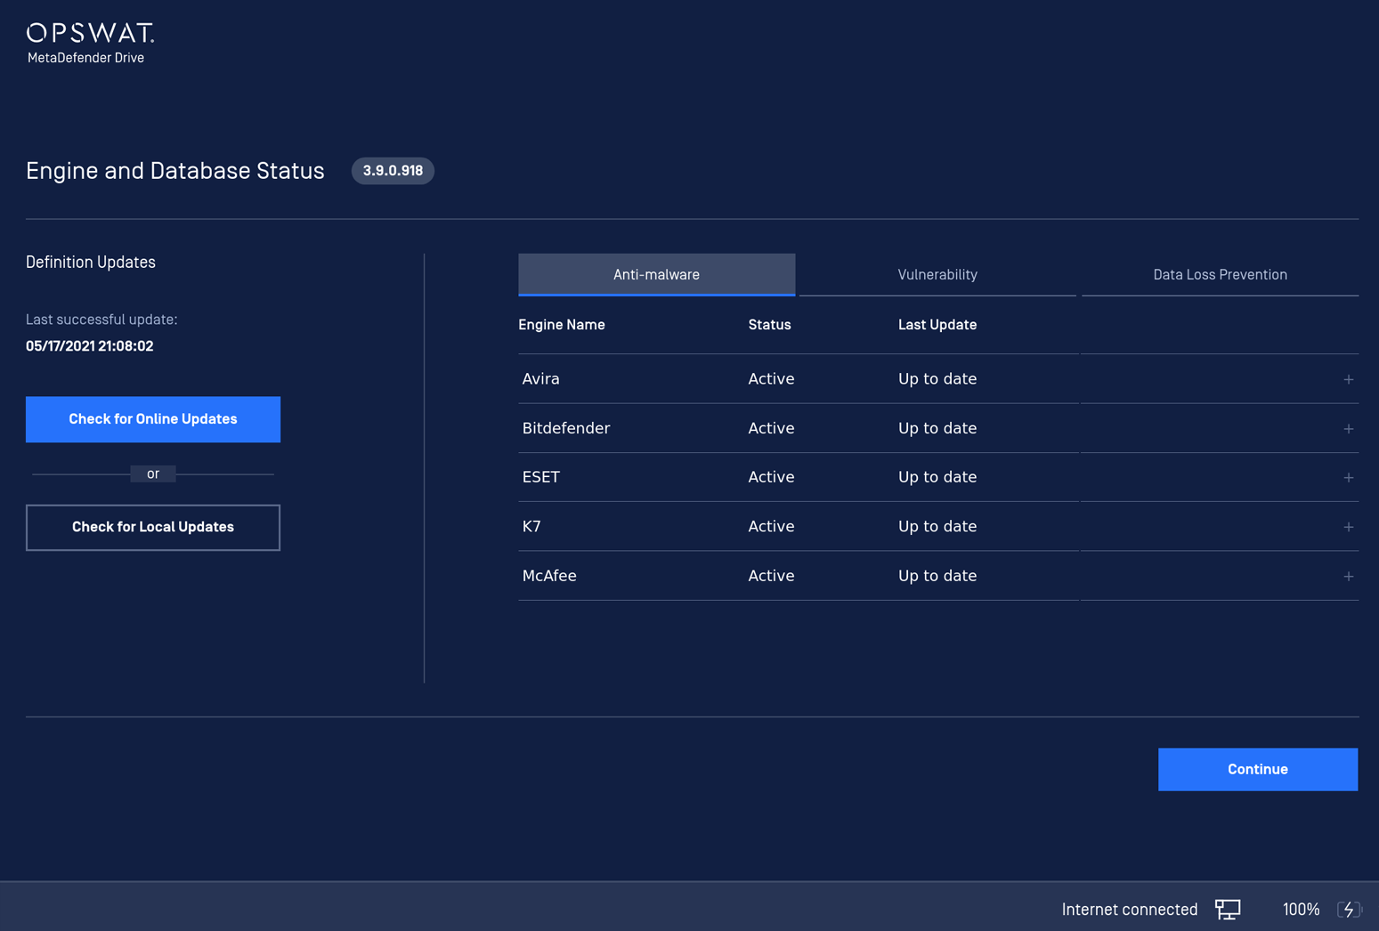Screen dimensions: 1379x931
Task: Click Bitdefender's Active status
Action: click(x=771, y=428)
